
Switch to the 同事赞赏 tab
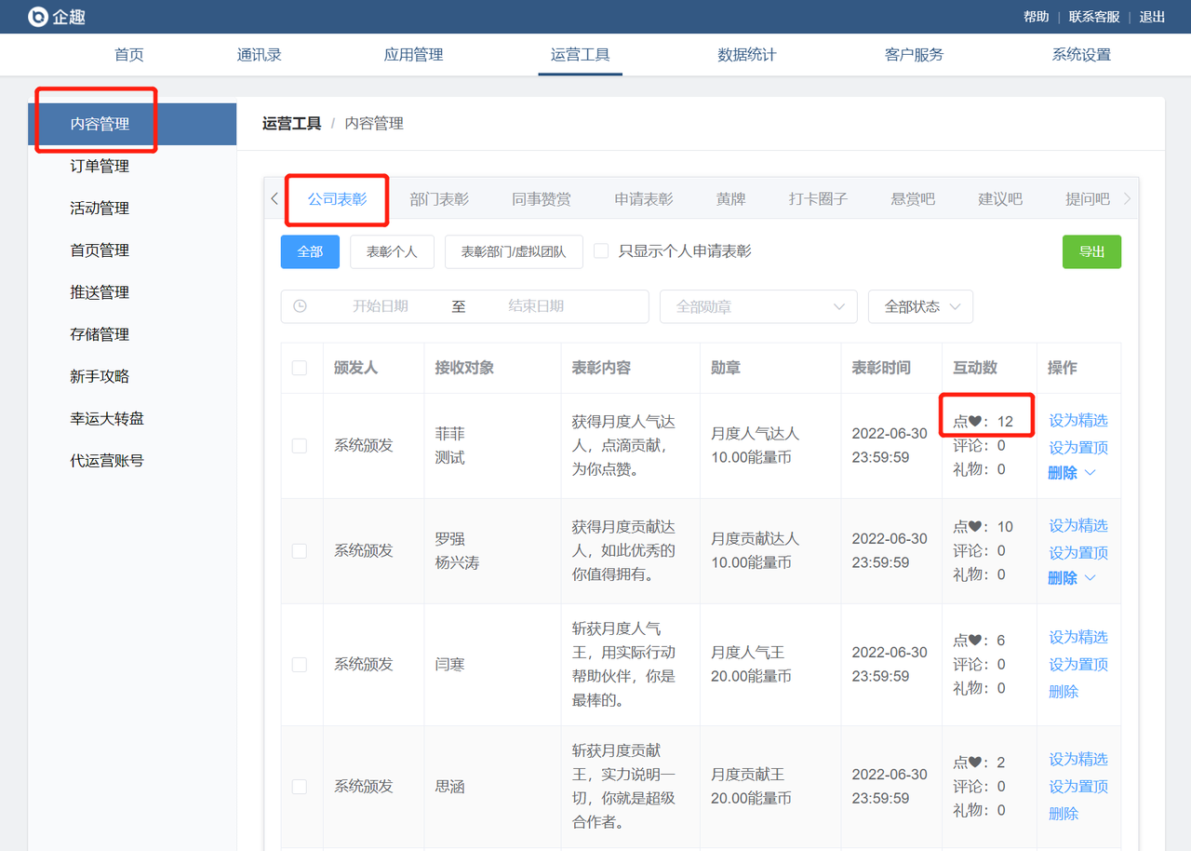[x=542, y=198]
